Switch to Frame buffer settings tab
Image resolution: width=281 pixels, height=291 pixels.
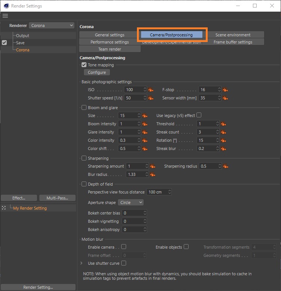pyautogui.click(x=233, y=42)
